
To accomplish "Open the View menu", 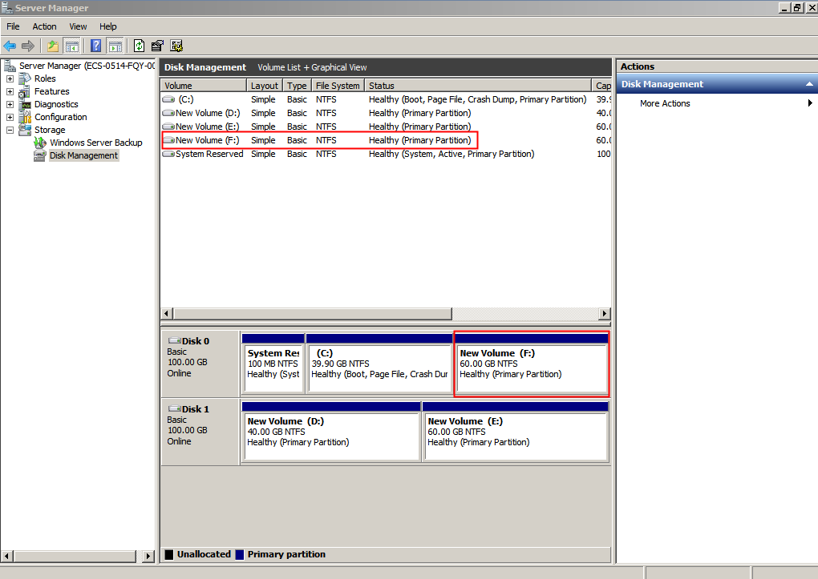I will click(78, 26).
